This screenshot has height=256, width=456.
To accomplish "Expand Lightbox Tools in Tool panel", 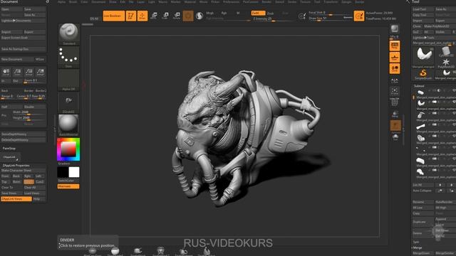I will (434, 38).
